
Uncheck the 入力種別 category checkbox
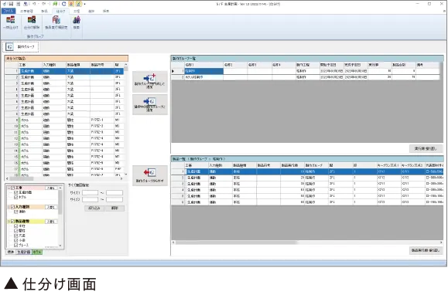tap(12, 207)
